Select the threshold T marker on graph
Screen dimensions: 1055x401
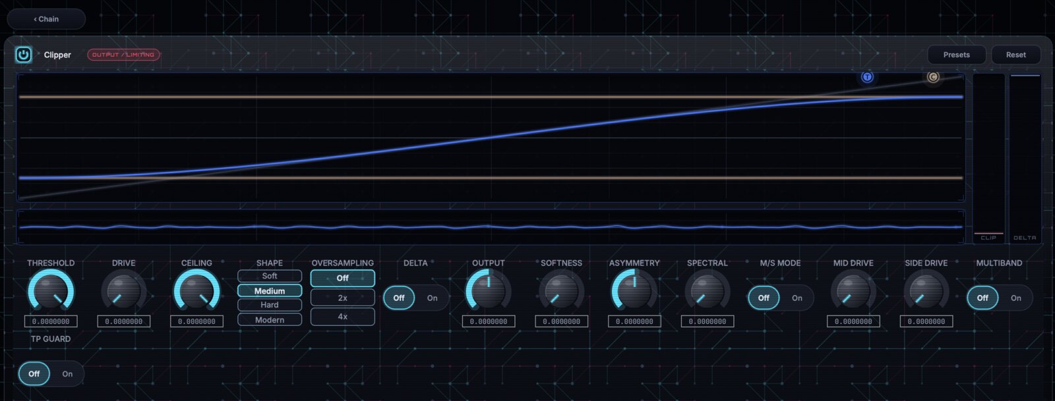pyautogui.click(x=867, y=77)
